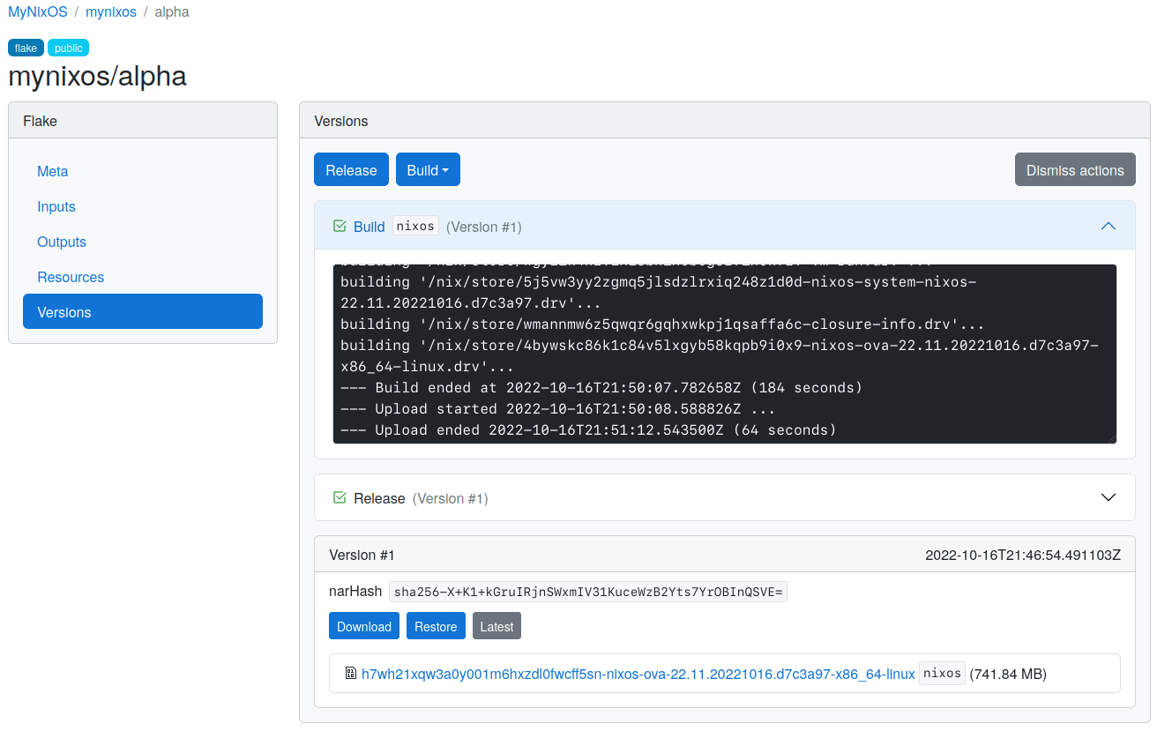
Task: Open the Build dropdown menu
Action: click(428, 169)
